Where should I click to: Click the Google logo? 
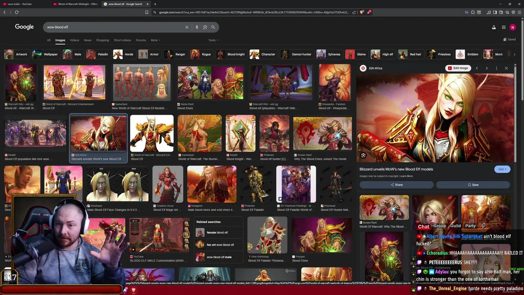point(24,27)
